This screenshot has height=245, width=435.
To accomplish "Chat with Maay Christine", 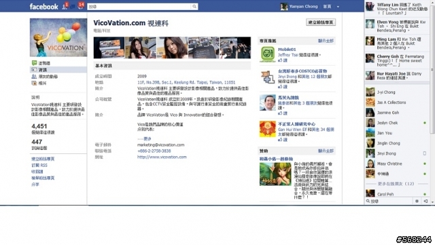I will coord(397,164).
